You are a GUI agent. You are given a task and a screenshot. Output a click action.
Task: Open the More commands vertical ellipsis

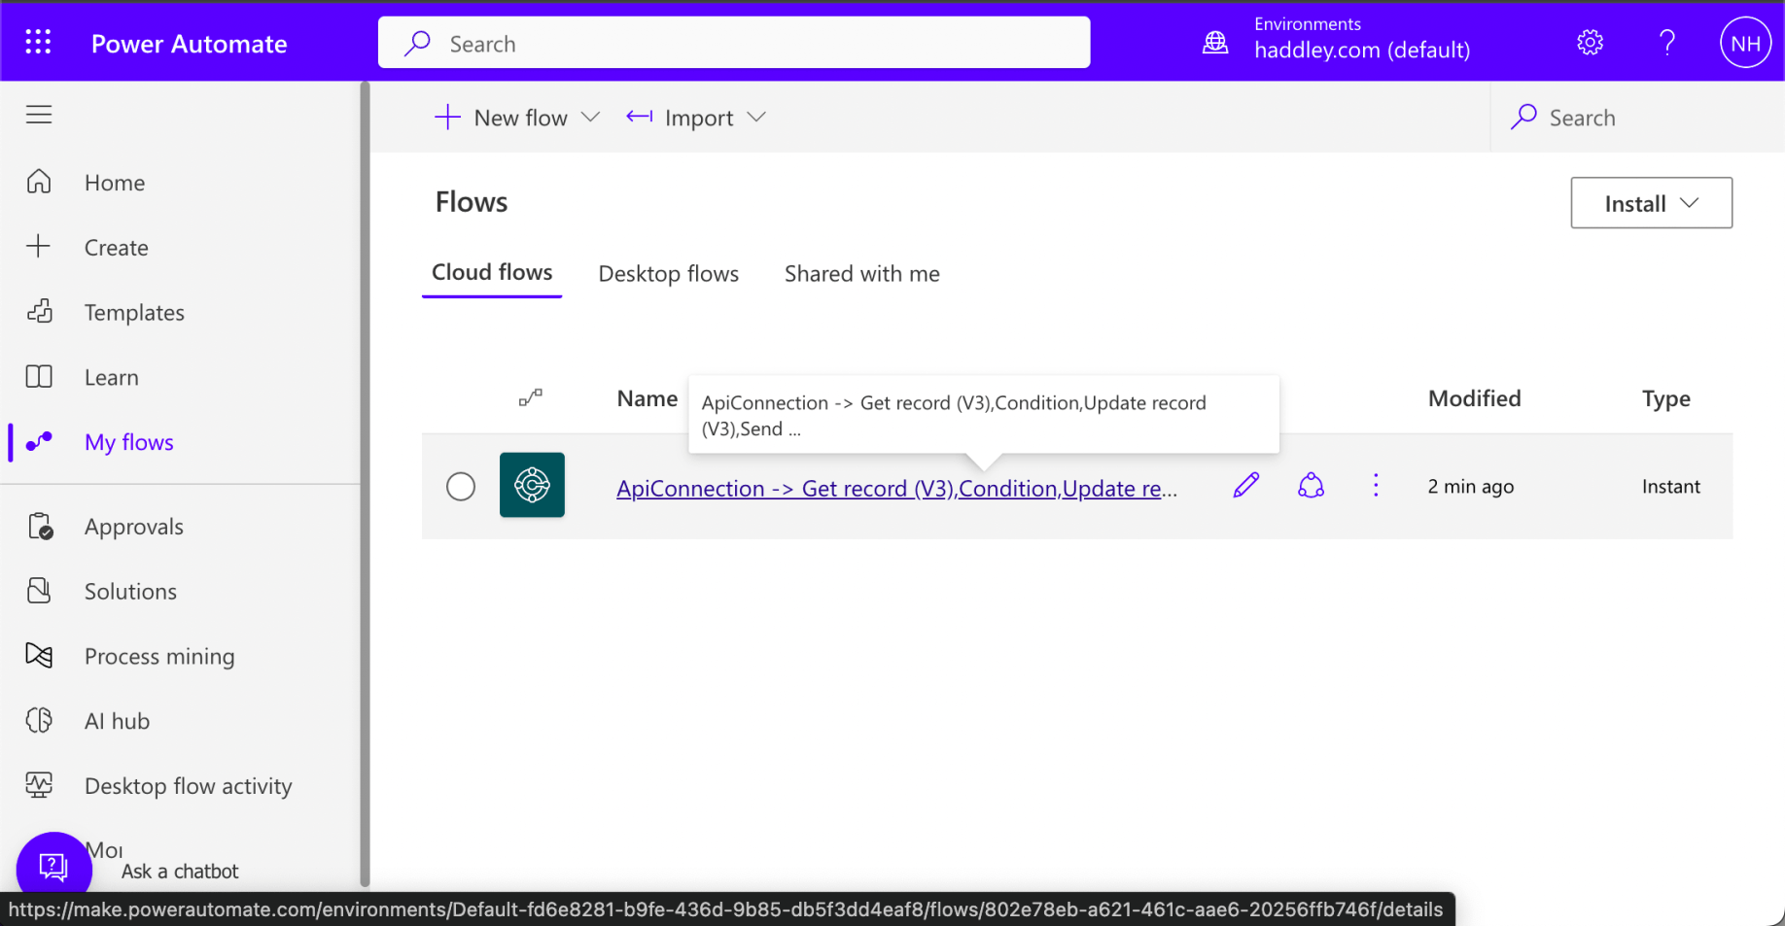tap(1375, 485)
